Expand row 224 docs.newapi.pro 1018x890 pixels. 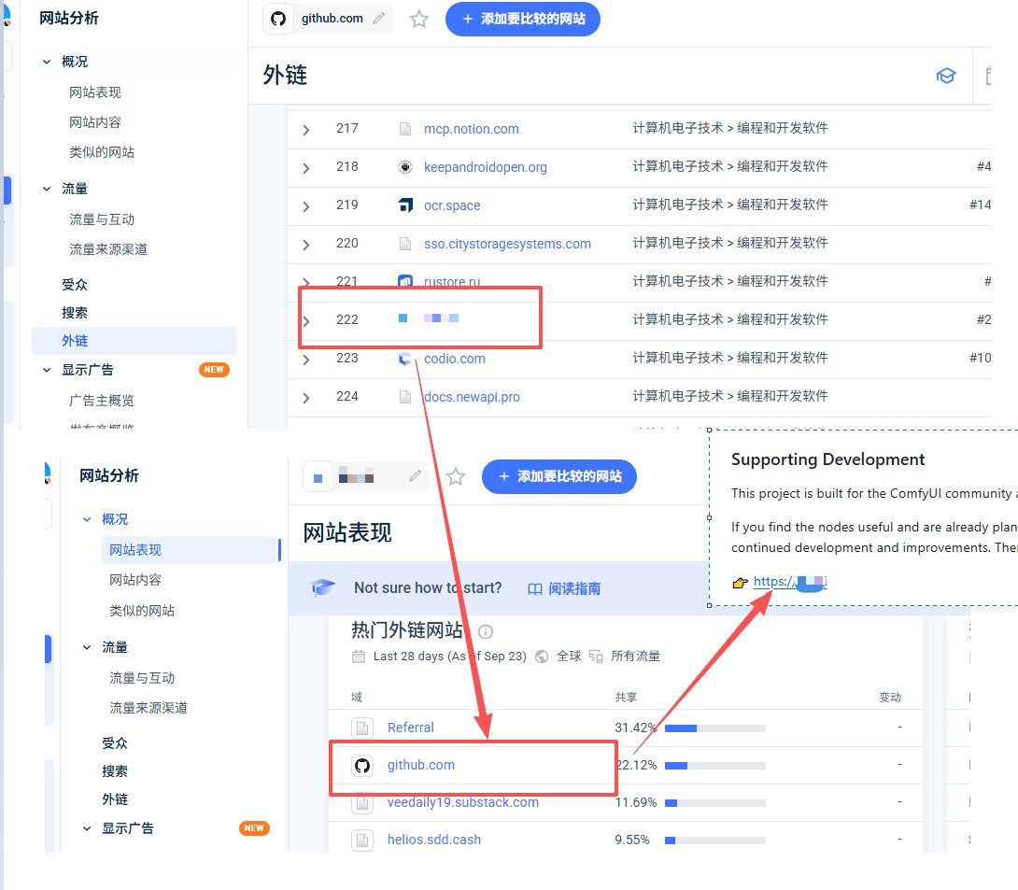305,398
